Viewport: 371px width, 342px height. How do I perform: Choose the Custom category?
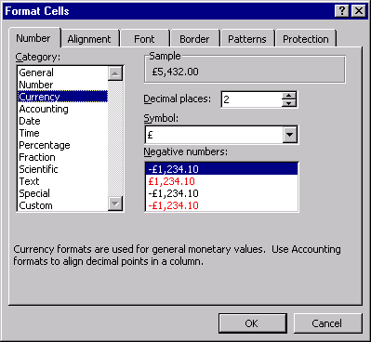[x=62, y=205]
